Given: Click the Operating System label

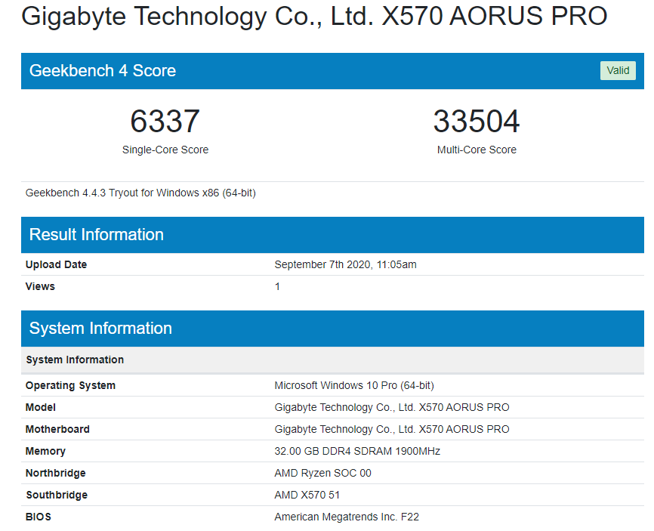Looking at the screenshot, I should pyautogui.click(x=70, y=385).
